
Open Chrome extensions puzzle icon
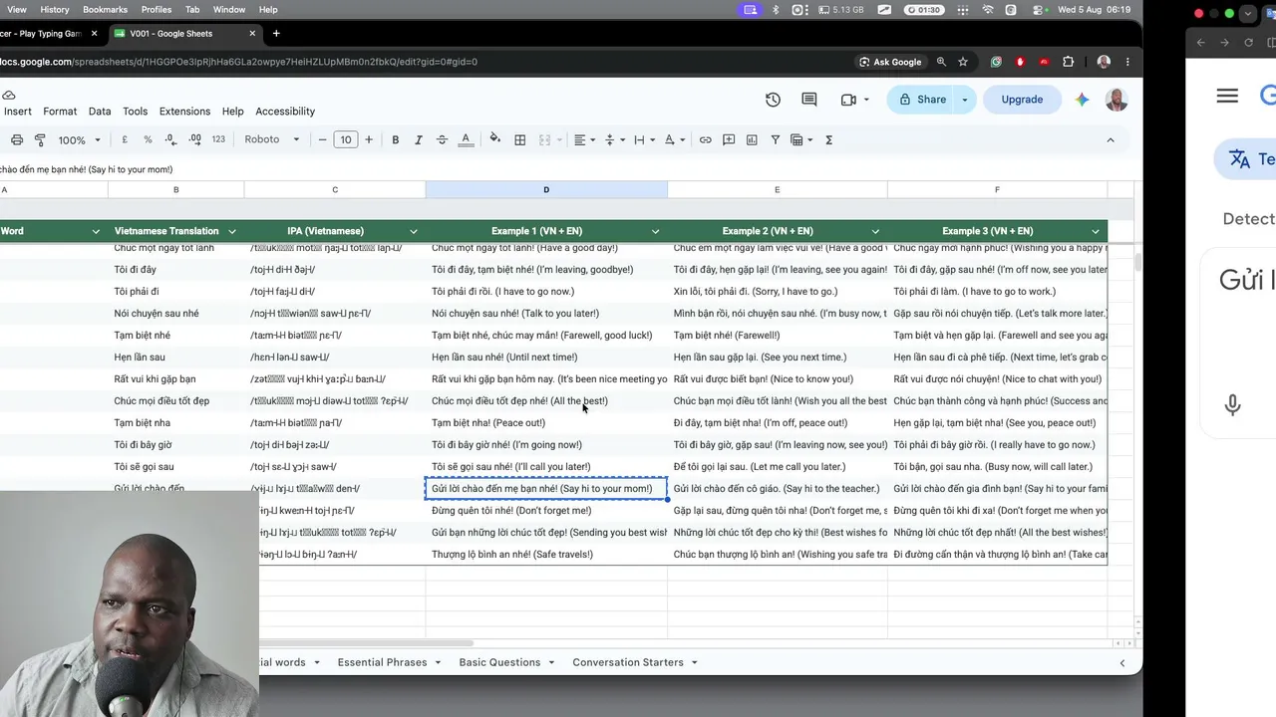point(1068,62)
